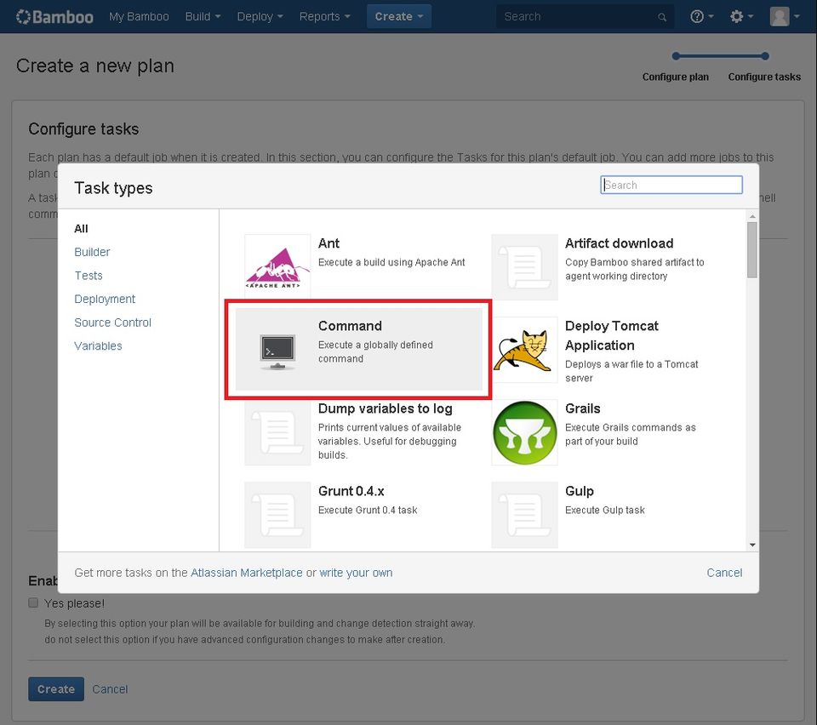Click the Grunt 0.4.x title
817x725 pixels.
pyautogui.click(x=351, y=491)
